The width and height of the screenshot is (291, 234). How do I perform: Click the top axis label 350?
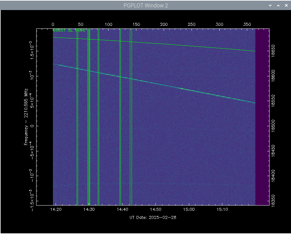tap(247, 24)
